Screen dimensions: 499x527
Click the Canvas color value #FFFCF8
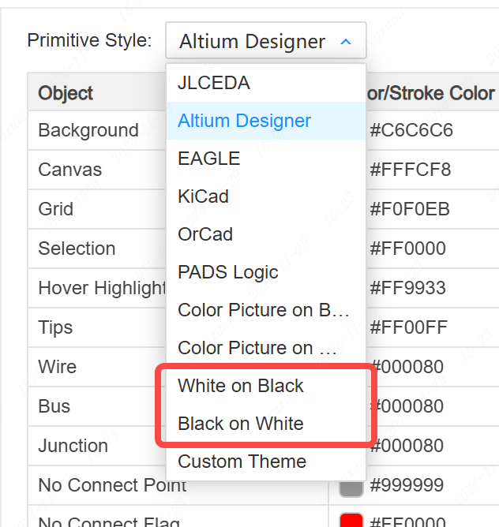tap(411, 170)
